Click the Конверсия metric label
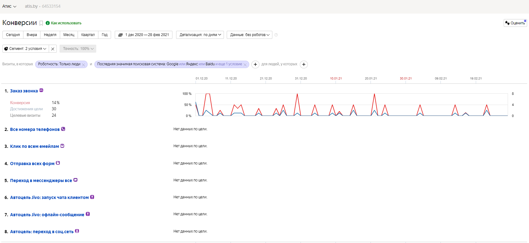Screen dimensions: 529x243 [20, 103]
